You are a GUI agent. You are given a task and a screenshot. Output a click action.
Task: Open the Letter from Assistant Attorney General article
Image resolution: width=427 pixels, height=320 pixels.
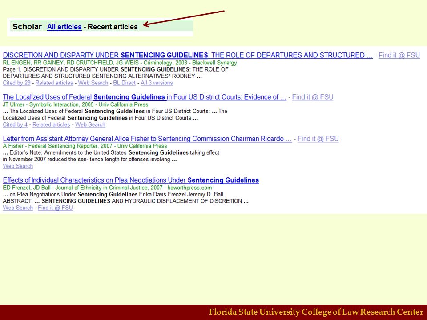[x=147, y=139]
